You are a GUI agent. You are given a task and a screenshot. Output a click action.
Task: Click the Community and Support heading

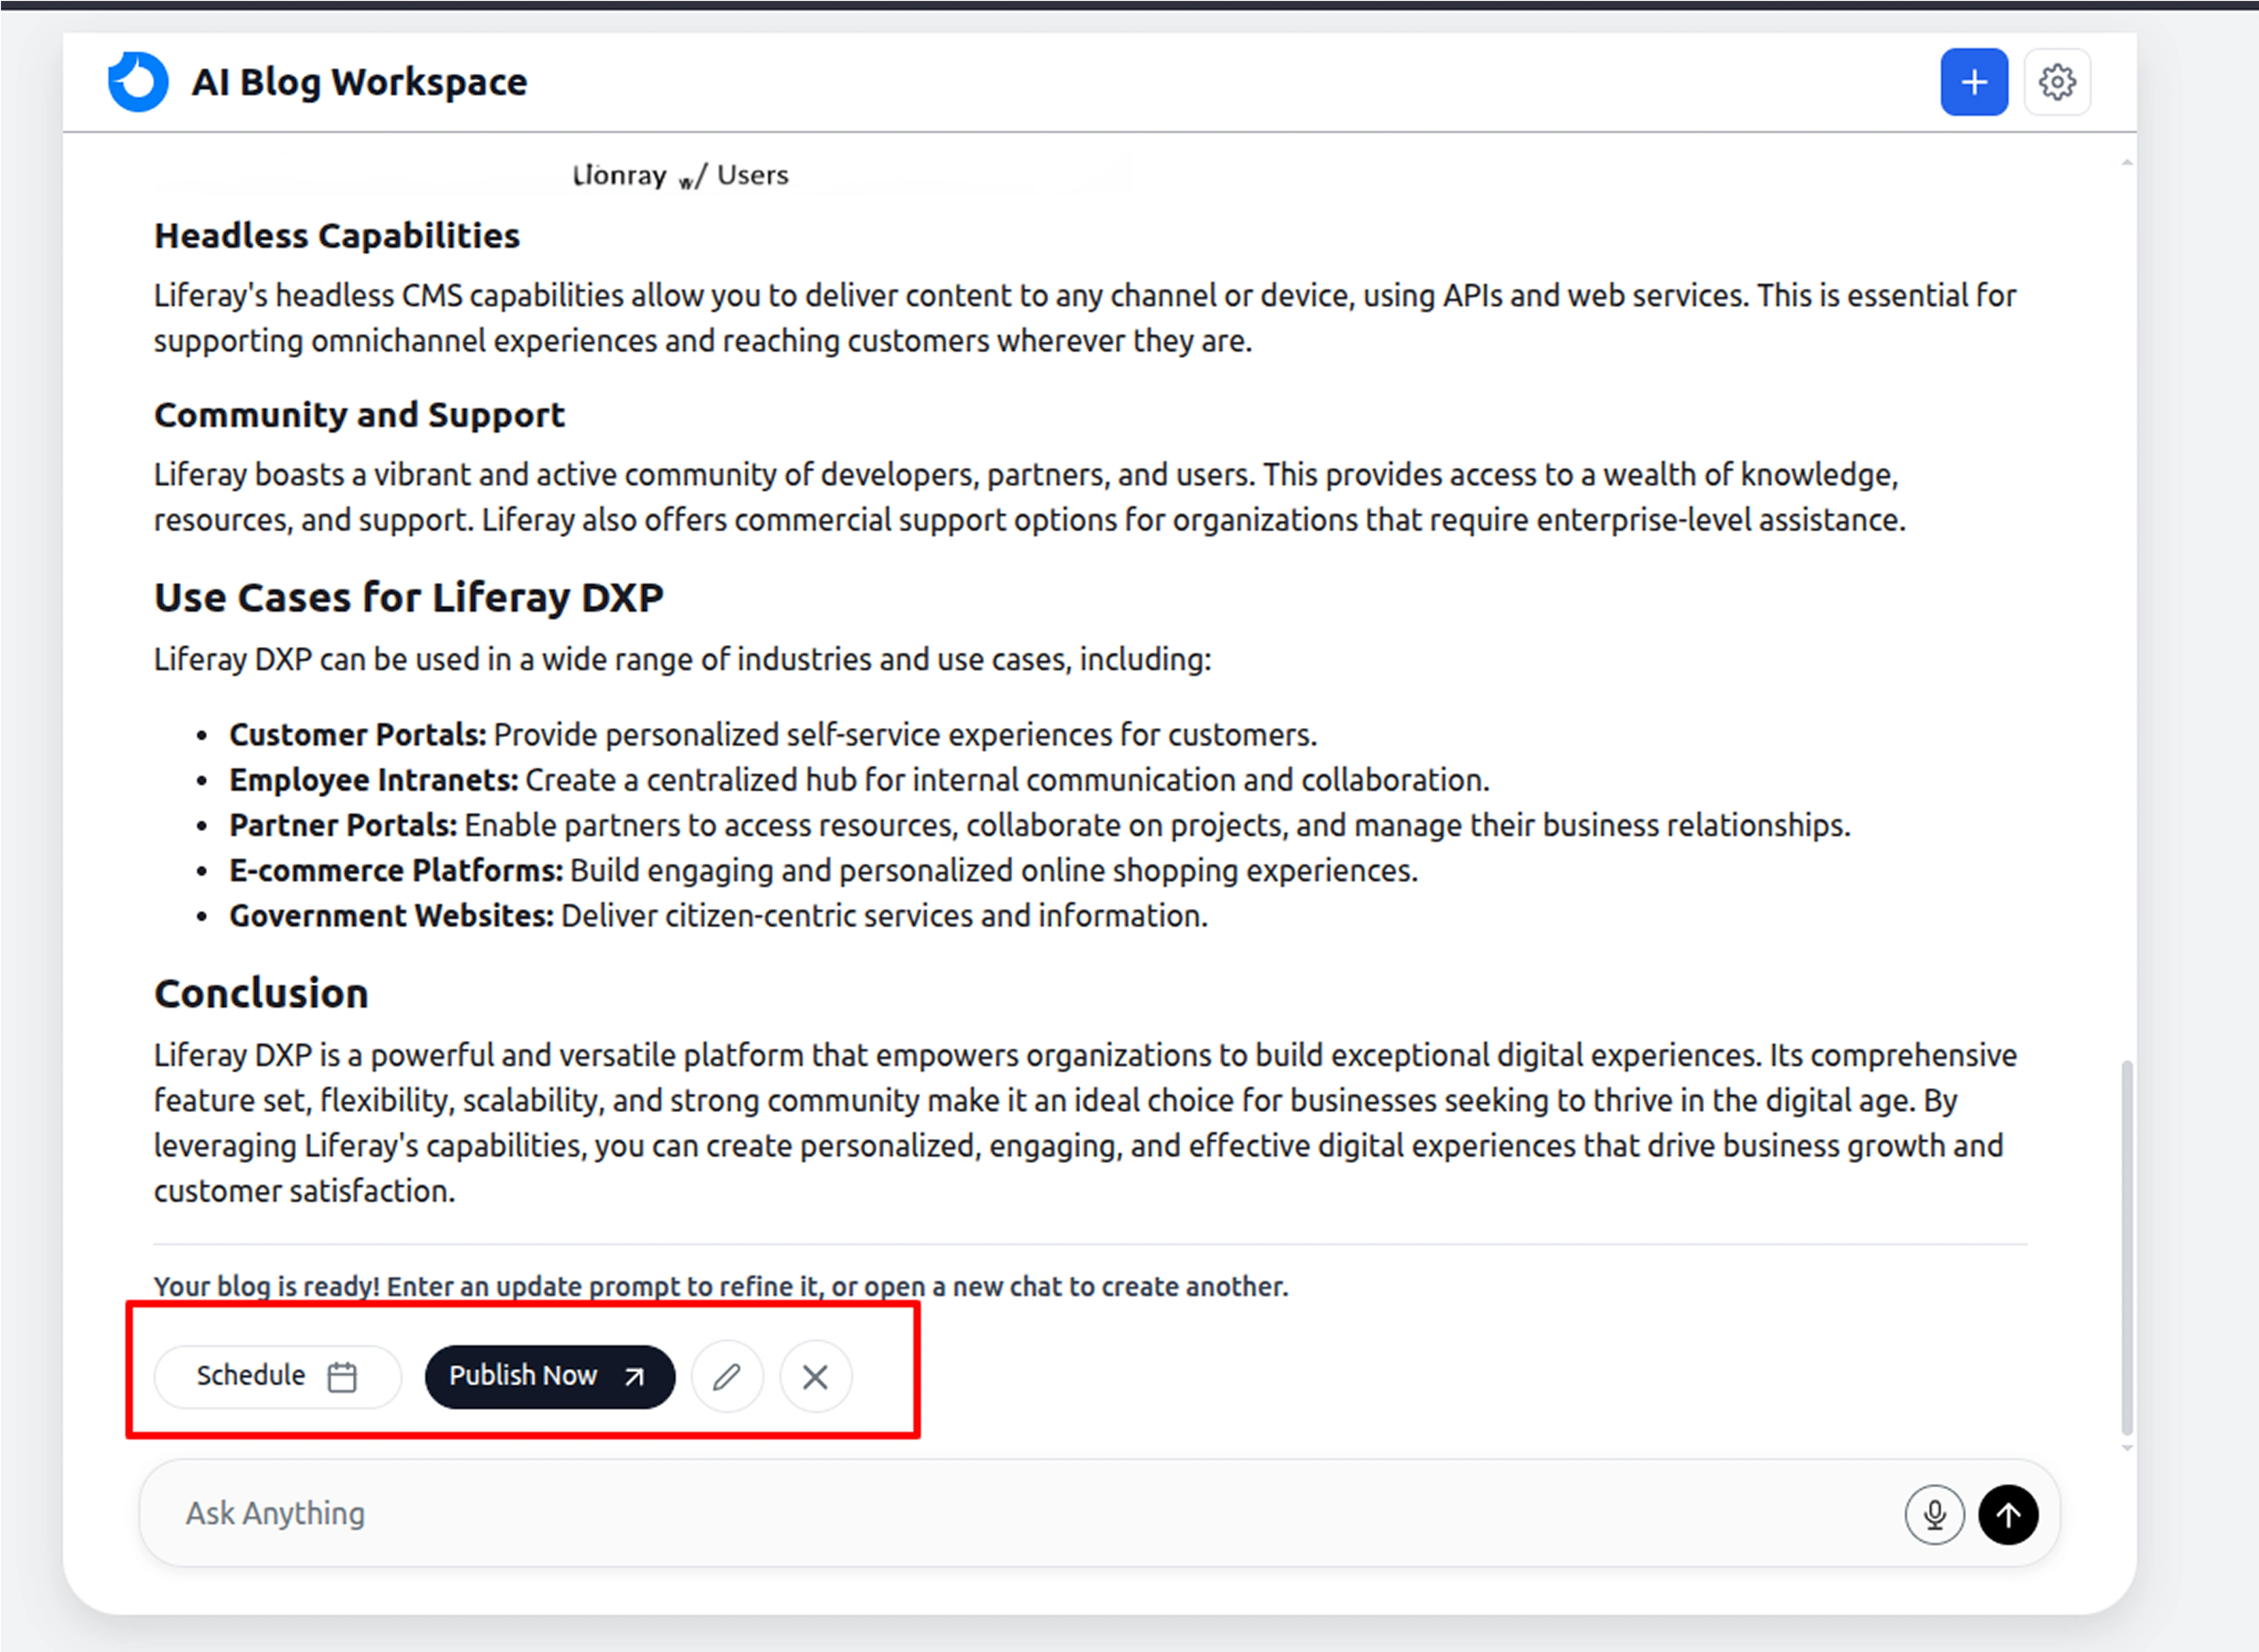359,414
